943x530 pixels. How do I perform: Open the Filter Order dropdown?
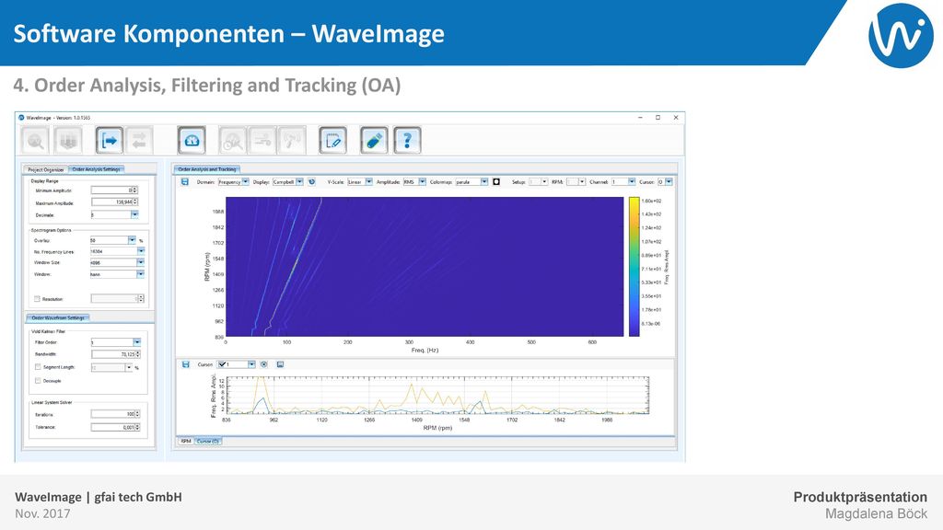(116, 342)
